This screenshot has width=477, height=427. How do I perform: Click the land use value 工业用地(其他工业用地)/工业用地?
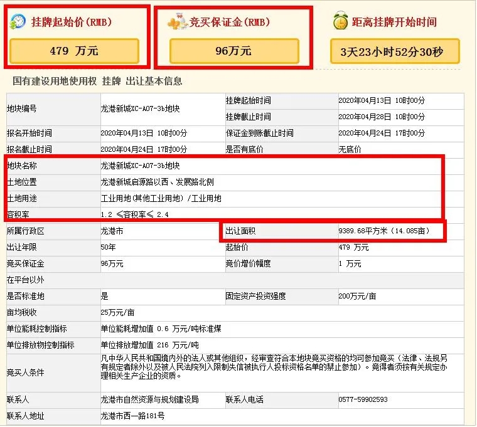[x=161, y=199]
